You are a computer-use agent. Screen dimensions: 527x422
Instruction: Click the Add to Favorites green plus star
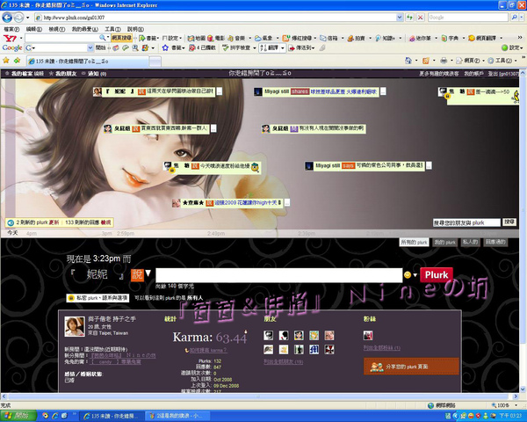click(18, 61)
